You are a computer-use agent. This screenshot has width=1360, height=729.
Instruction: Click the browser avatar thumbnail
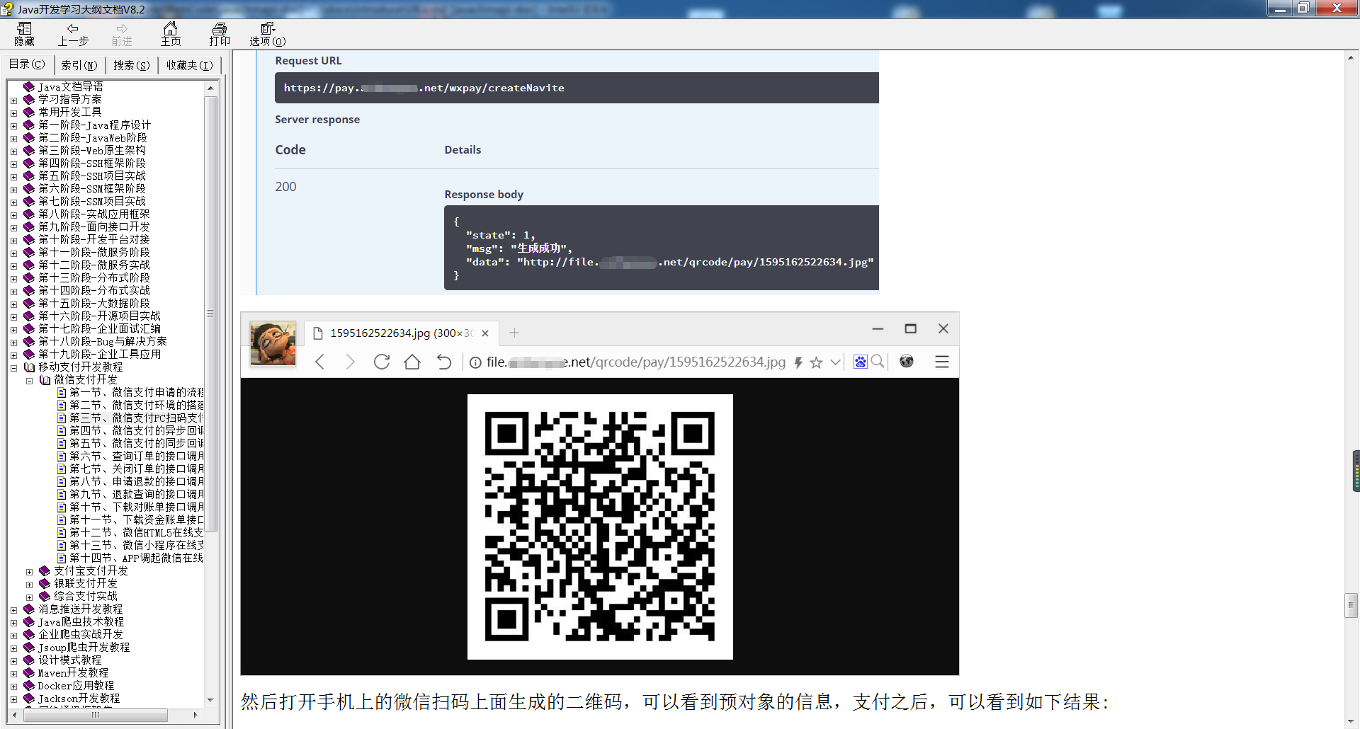(x=273, y=343)
